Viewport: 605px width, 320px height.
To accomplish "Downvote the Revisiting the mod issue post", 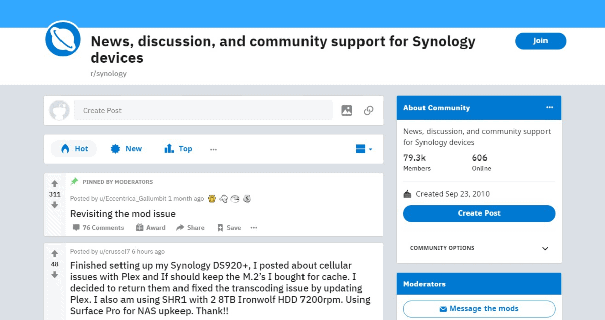I will pos(55,205).
